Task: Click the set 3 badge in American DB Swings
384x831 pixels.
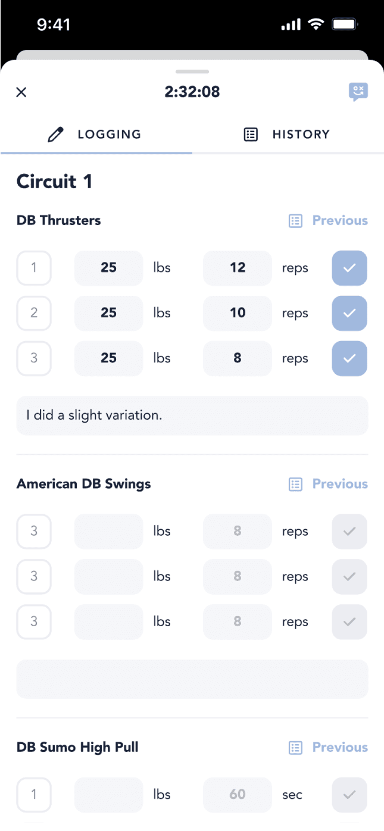Action: coord(34,532)
